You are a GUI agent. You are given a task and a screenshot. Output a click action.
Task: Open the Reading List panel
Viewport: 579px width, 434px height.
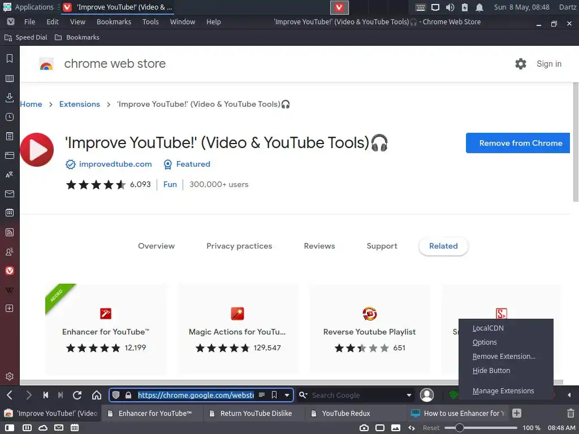coord(10,78)
